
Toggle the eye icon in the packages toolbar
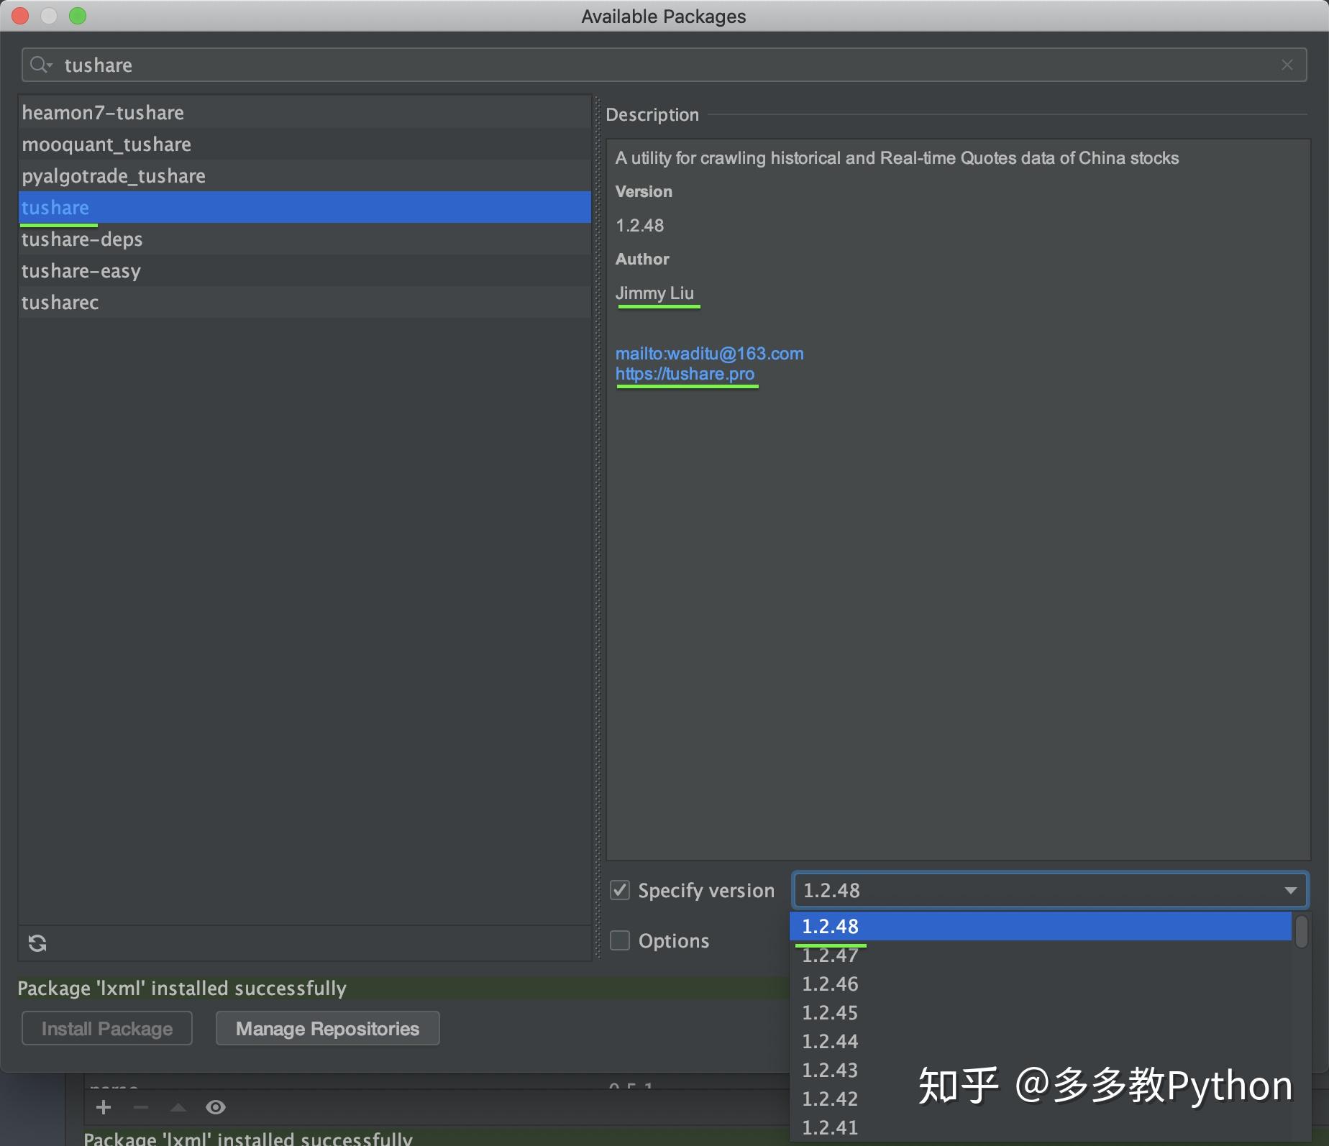pos(216,1107)
